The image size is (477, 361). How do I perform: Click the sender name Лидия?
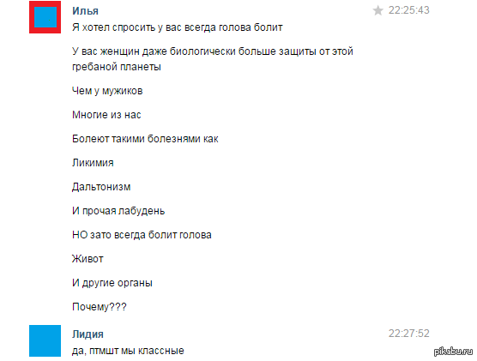click(x=88, y=334)
